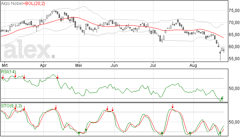Screen dimensions: 245x137
Task: Click the green RSI buy arrow in August
Action: pos(222,99)
